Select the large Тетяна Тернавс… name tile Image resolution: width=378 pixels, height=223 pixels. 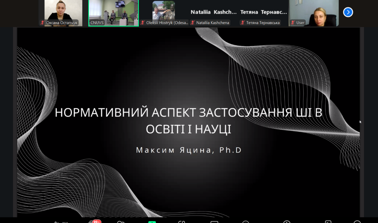pyautogui.click(x=263, y=12)
